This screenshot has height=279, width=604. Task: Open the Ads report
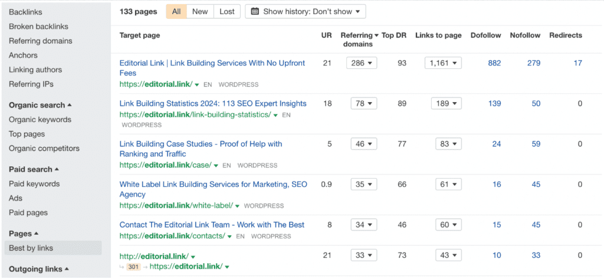(16, 198)
